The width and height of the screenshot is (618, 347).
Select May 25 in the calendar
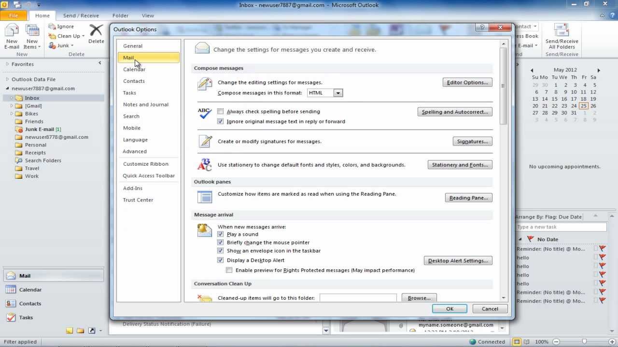tap(583, 106)
